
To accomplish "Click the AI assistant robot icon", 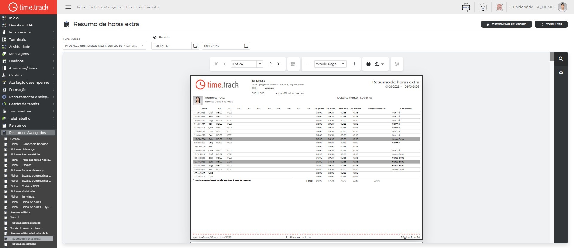I will [x=483, y=7].
